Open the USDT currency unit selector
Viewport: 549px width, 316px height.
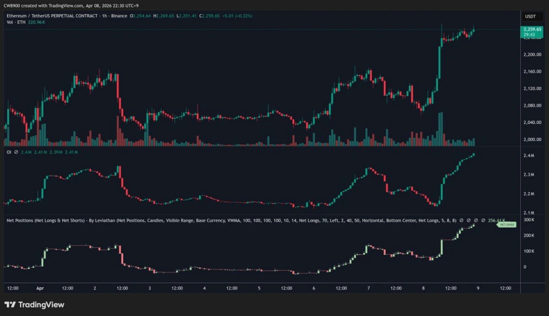tap(529, 16)
